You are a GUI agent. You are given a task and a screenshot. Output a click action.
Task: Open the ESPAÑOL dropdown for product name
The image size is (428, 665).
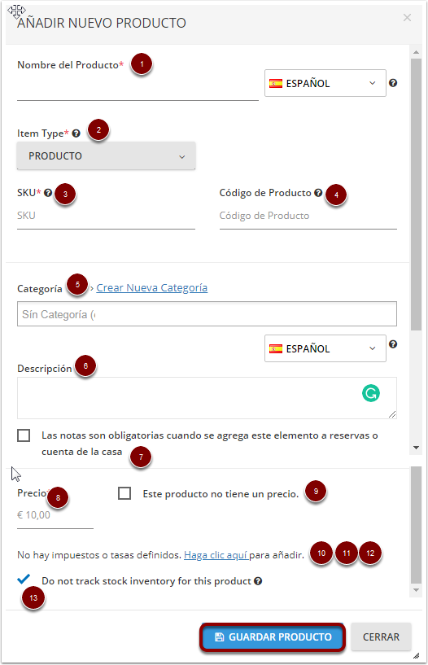pyautogui.click(x=325, y=83)
